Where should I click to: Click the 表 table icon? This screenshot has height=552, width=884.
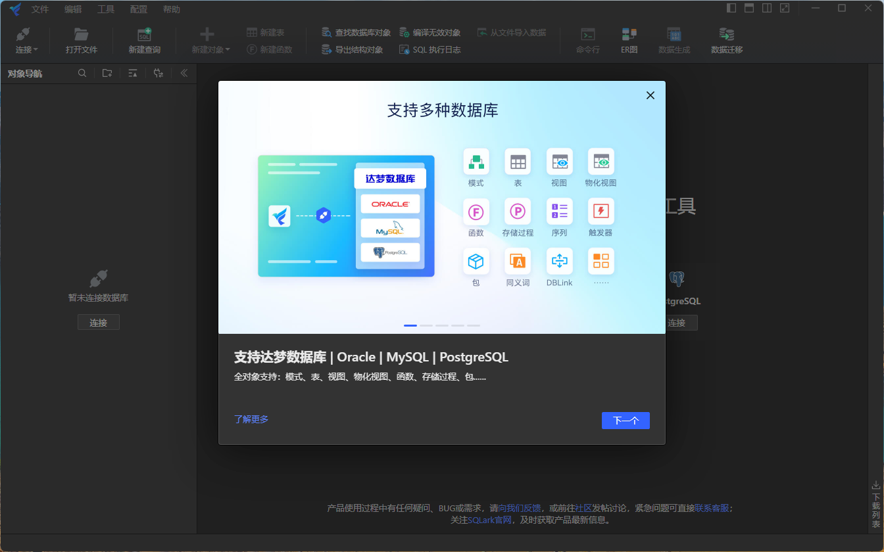point(518,162)
